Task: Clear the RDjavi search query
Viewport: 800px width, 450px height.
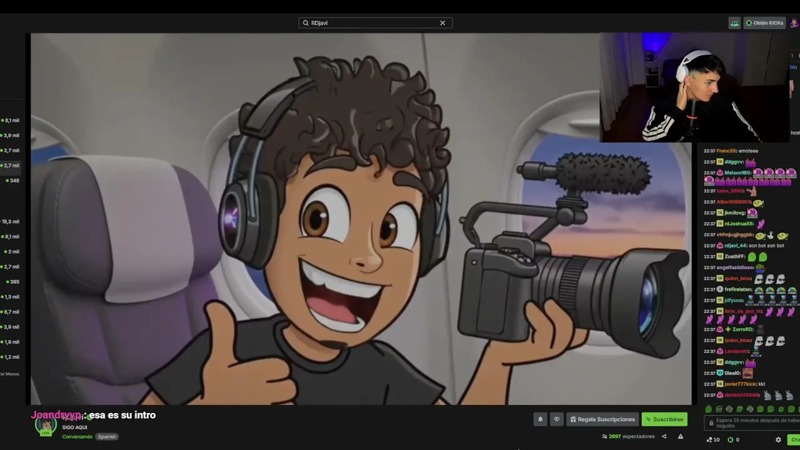Action: pyautogui.click(x=442, y=23)
